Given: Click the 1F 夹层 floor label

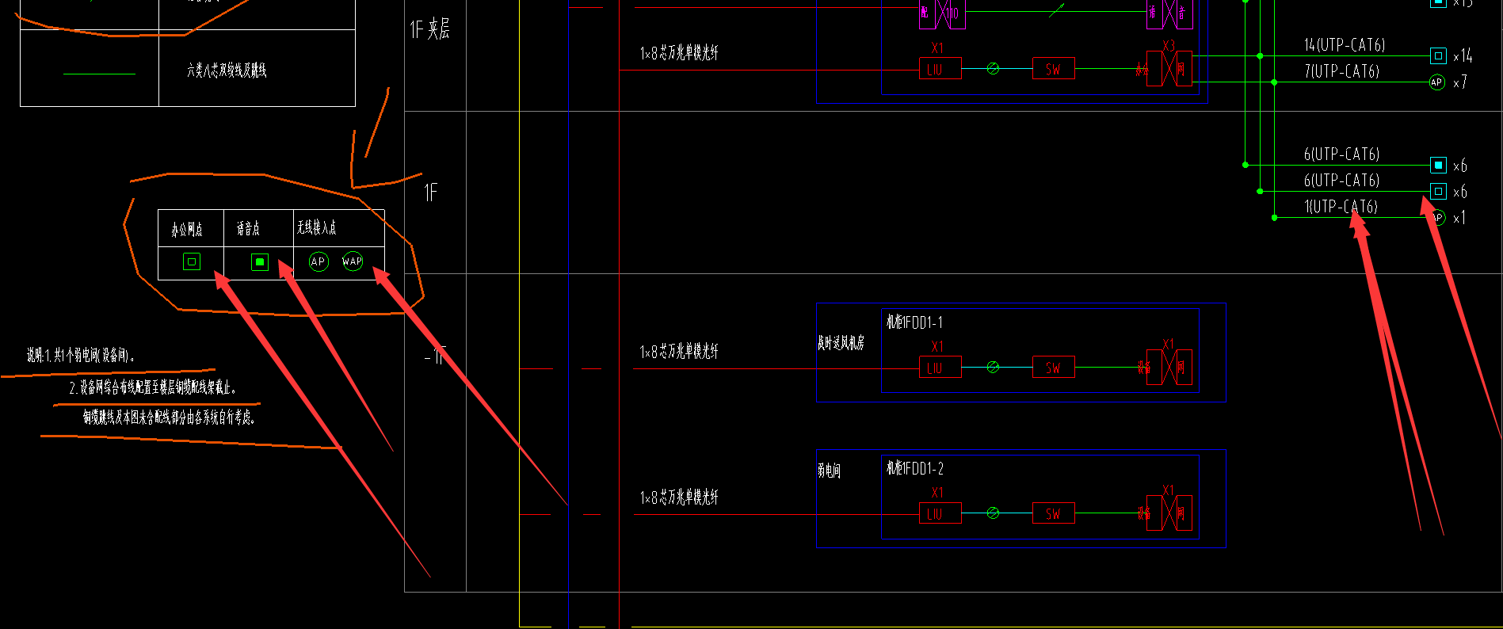Looking at the screenshot, I should point(429,30).
